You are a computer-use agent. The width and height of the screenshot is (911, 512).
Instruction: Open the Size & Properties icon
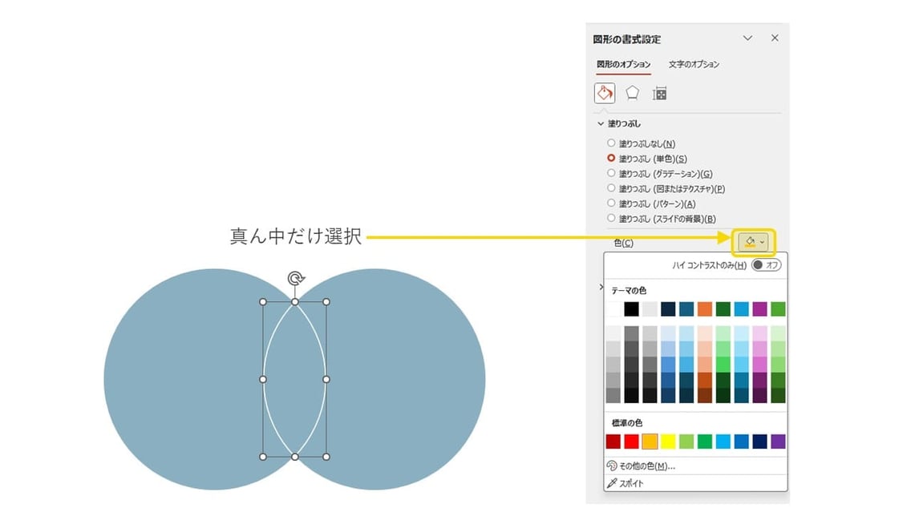click(659, 92)
